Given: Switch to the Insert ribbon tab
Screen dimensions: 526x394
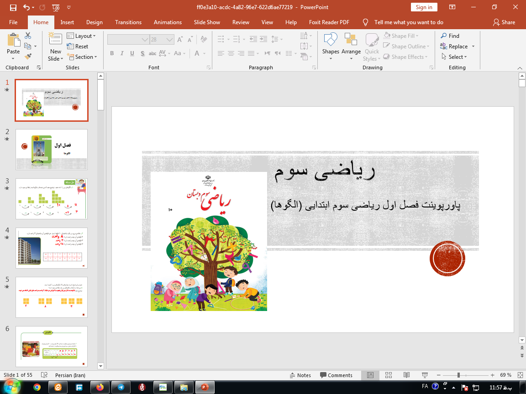Looking at the screenshot, I should (66, 22).
